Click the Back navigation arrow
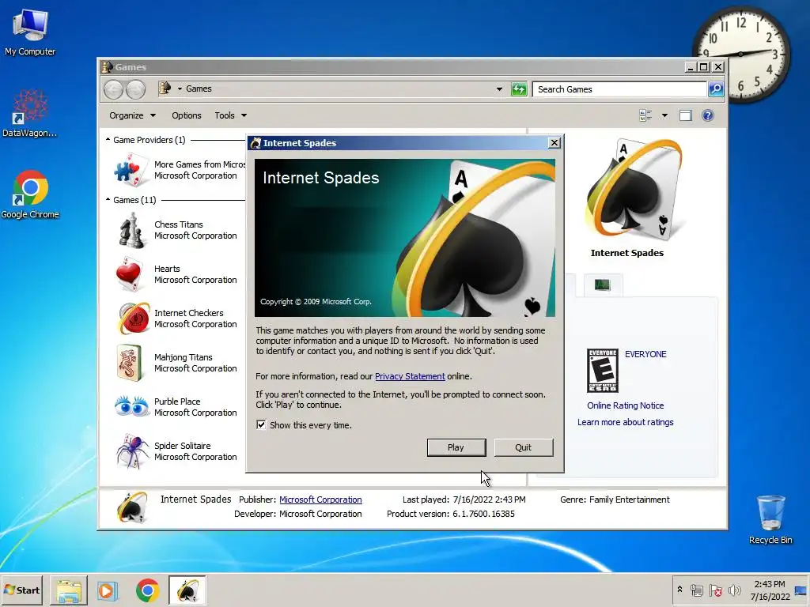Viewport: 810px width, 607px height. [113, 89]
